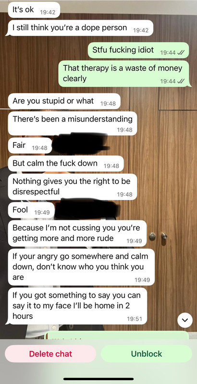Tap the Delete chat button

50,354
